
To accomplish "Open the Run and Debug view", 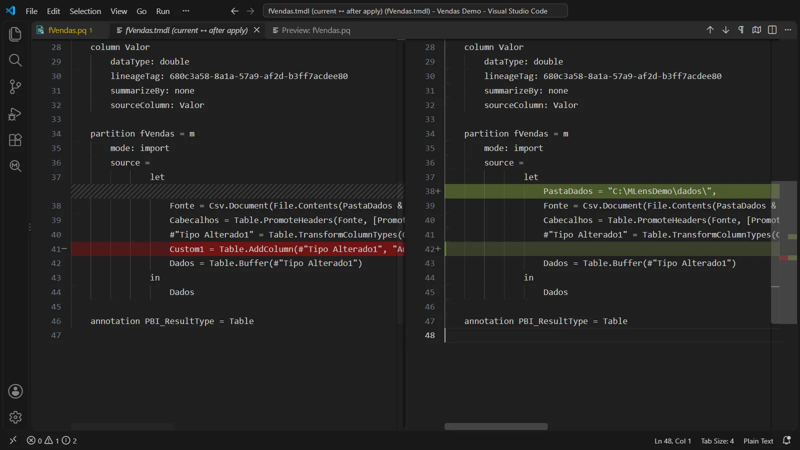I will coord(15,114).
